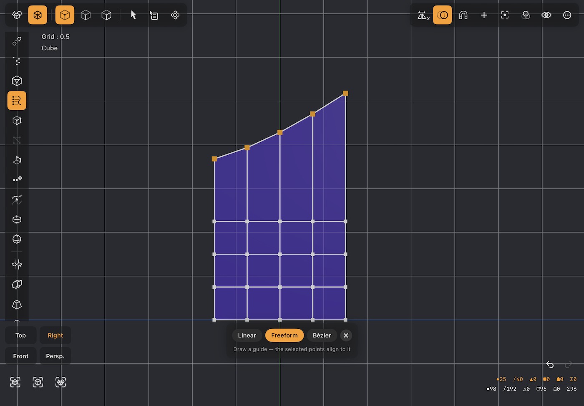Toggle the magnet snapping tool

tap(463, 15)
